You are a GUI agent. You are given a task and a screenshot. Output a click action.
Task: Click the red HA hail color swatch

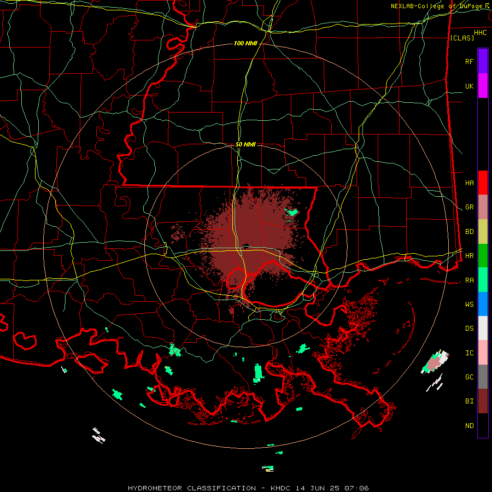click(x=483, y=183)
